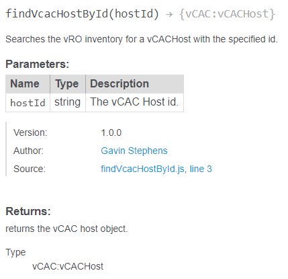This screenshot has height=279, width=288.
Task: Click the 'returns the vCAC host object.' text
Action: point(66,229)
